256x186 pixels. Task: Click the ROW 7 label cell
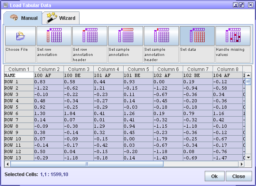tap(19, 120)
